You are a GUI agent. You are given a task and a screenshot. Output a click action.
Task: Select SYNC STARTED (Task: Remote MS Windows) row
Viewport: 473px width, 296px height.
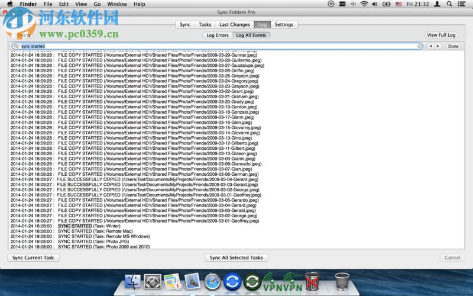80,236
